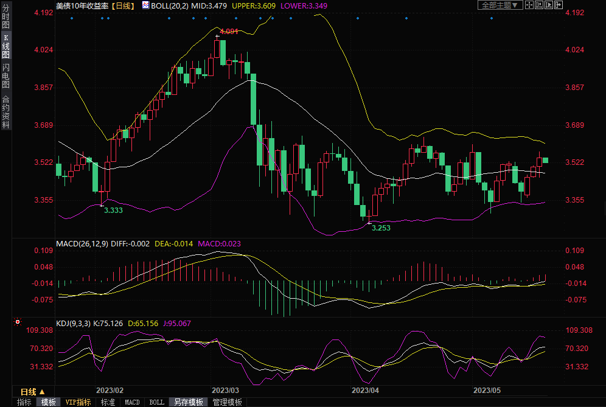Click the crosshair cursor icon in top toolbar
This screenshot has height=407, width=606.
point(529,5)
